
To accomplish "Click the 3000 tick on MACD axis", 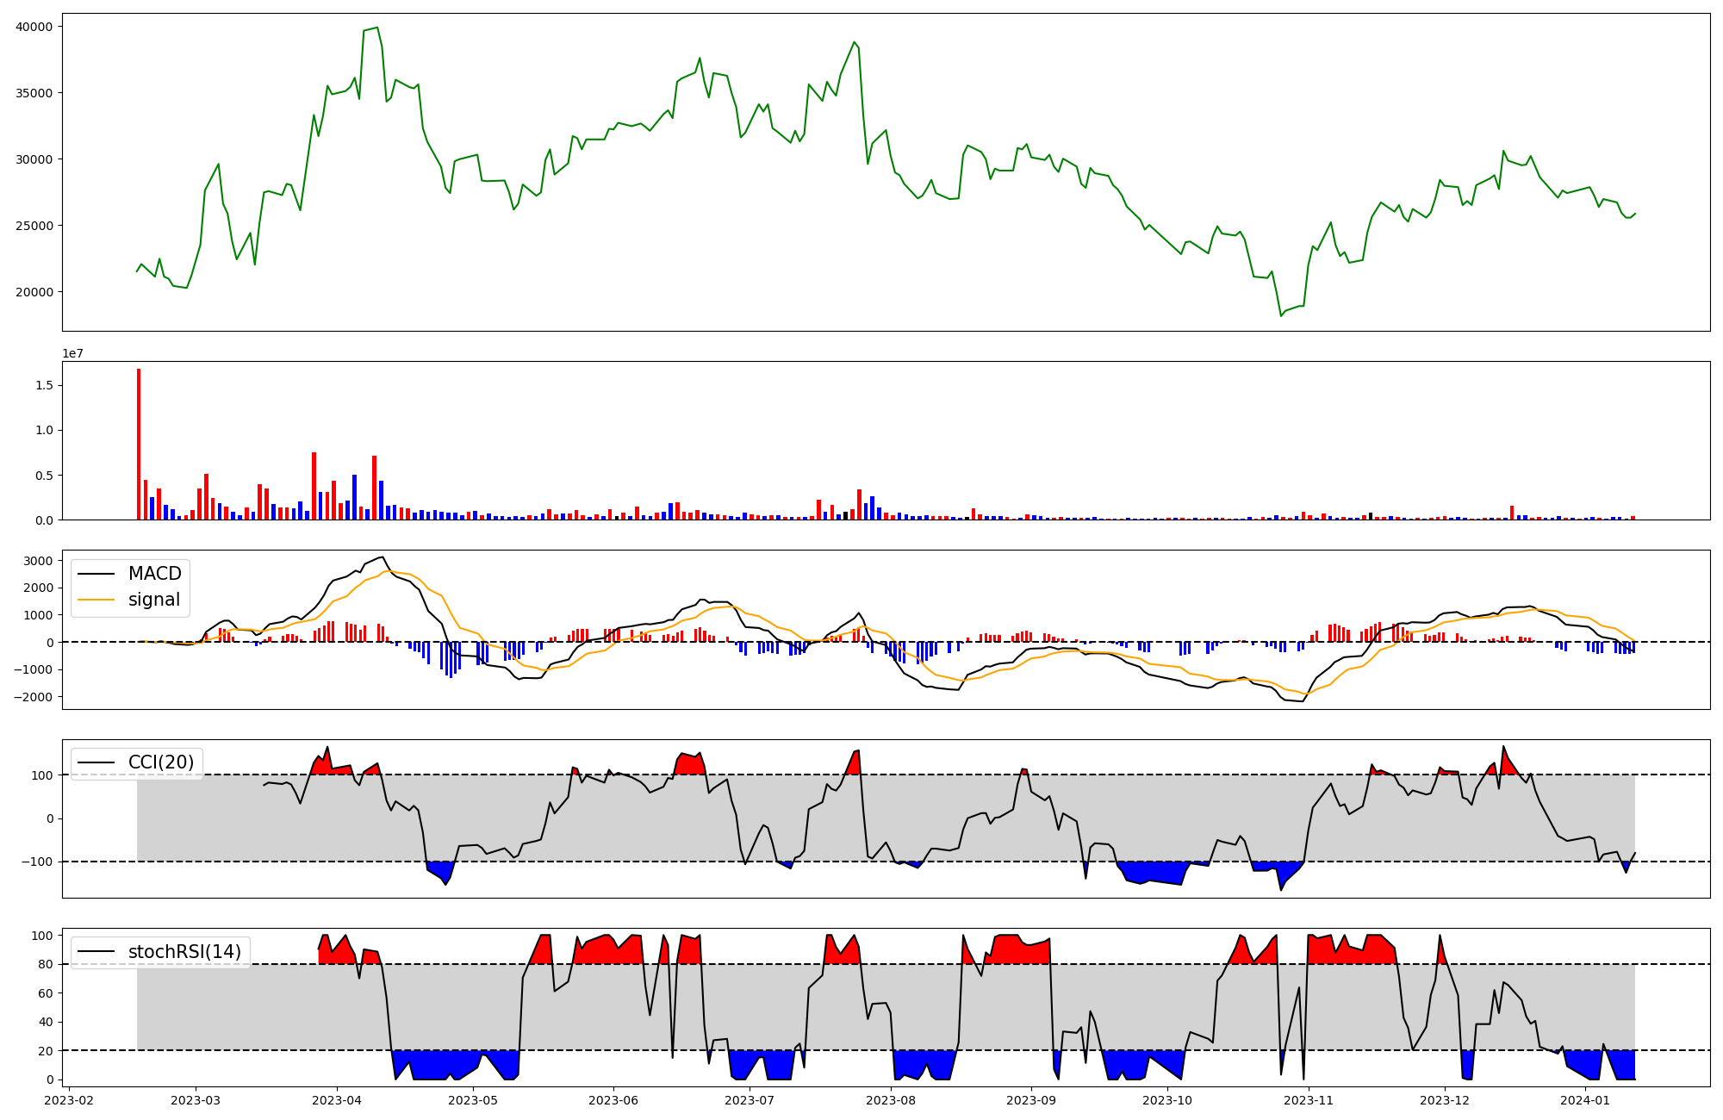I will (39, 561).
